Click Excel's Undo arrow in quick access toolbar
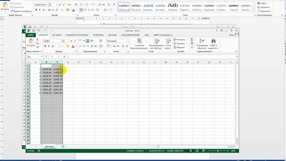Image resolution: width=286 pixels, height=161 pixels. point(38,30)
